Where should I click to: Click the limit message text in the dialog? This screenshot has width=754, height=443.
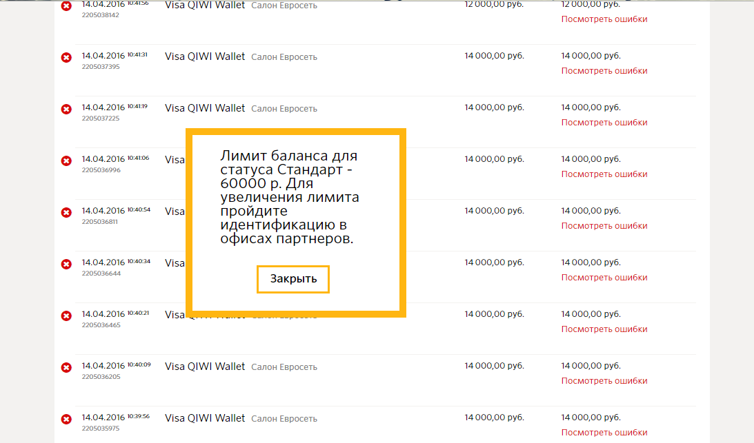coord(290,197)
